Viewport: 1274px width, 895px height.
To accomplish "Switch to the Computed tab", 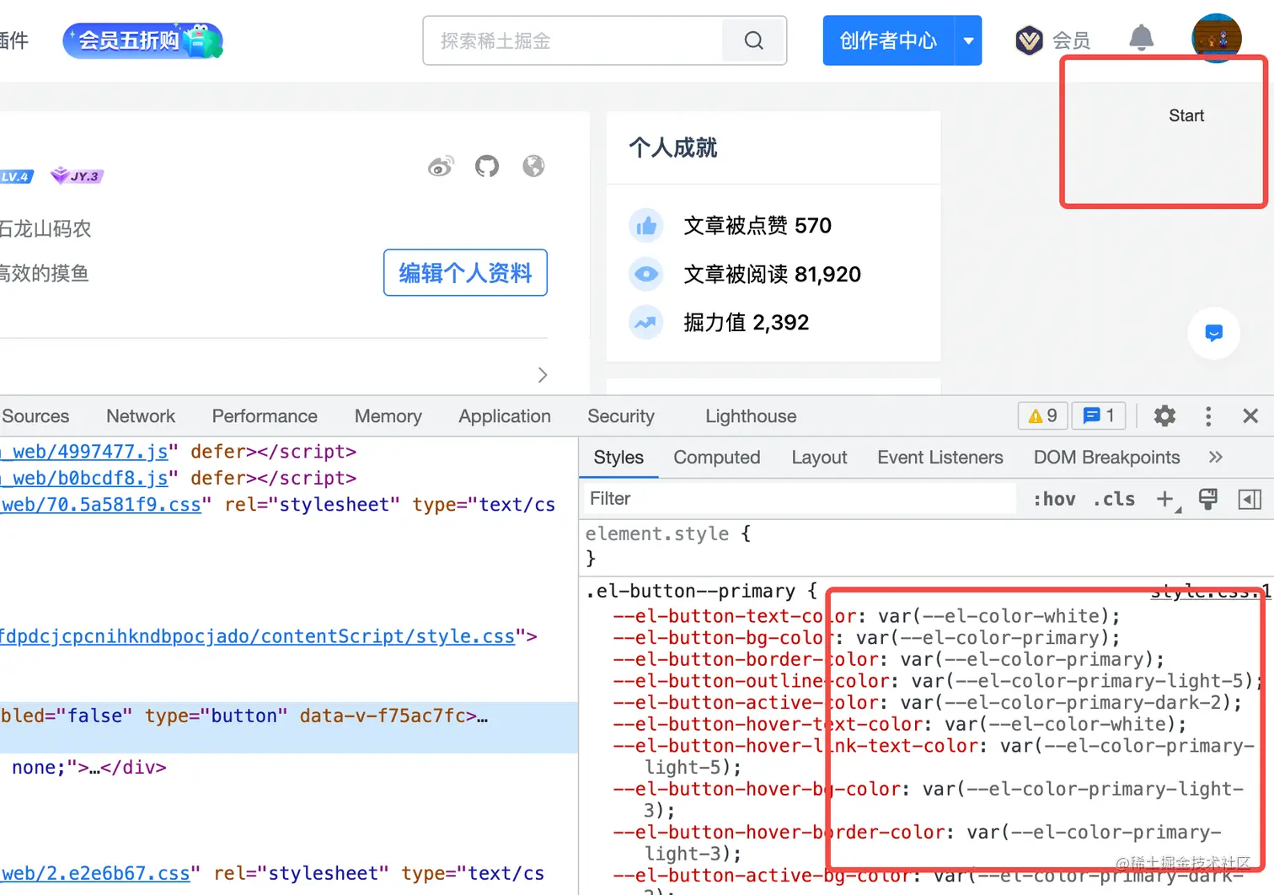I will coord(716,457).
